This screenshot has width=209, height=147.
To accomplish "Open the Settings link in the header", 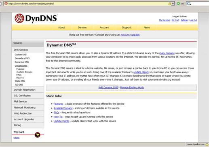I will (184, 20).
